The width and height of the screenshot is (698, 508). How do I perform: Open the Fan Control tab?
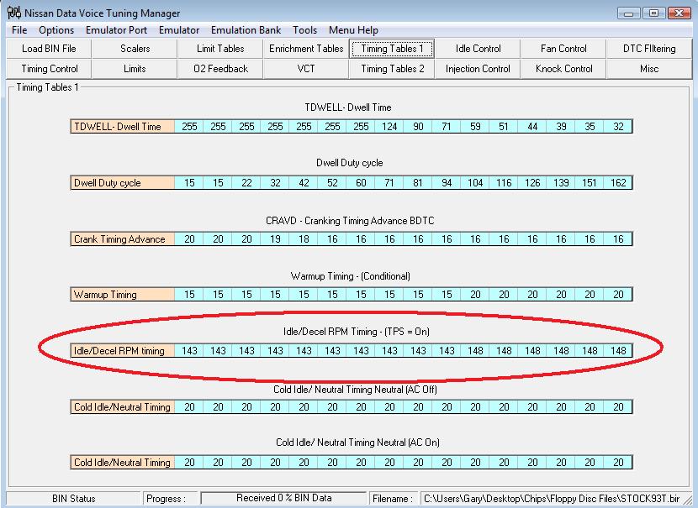click(564, 49)
